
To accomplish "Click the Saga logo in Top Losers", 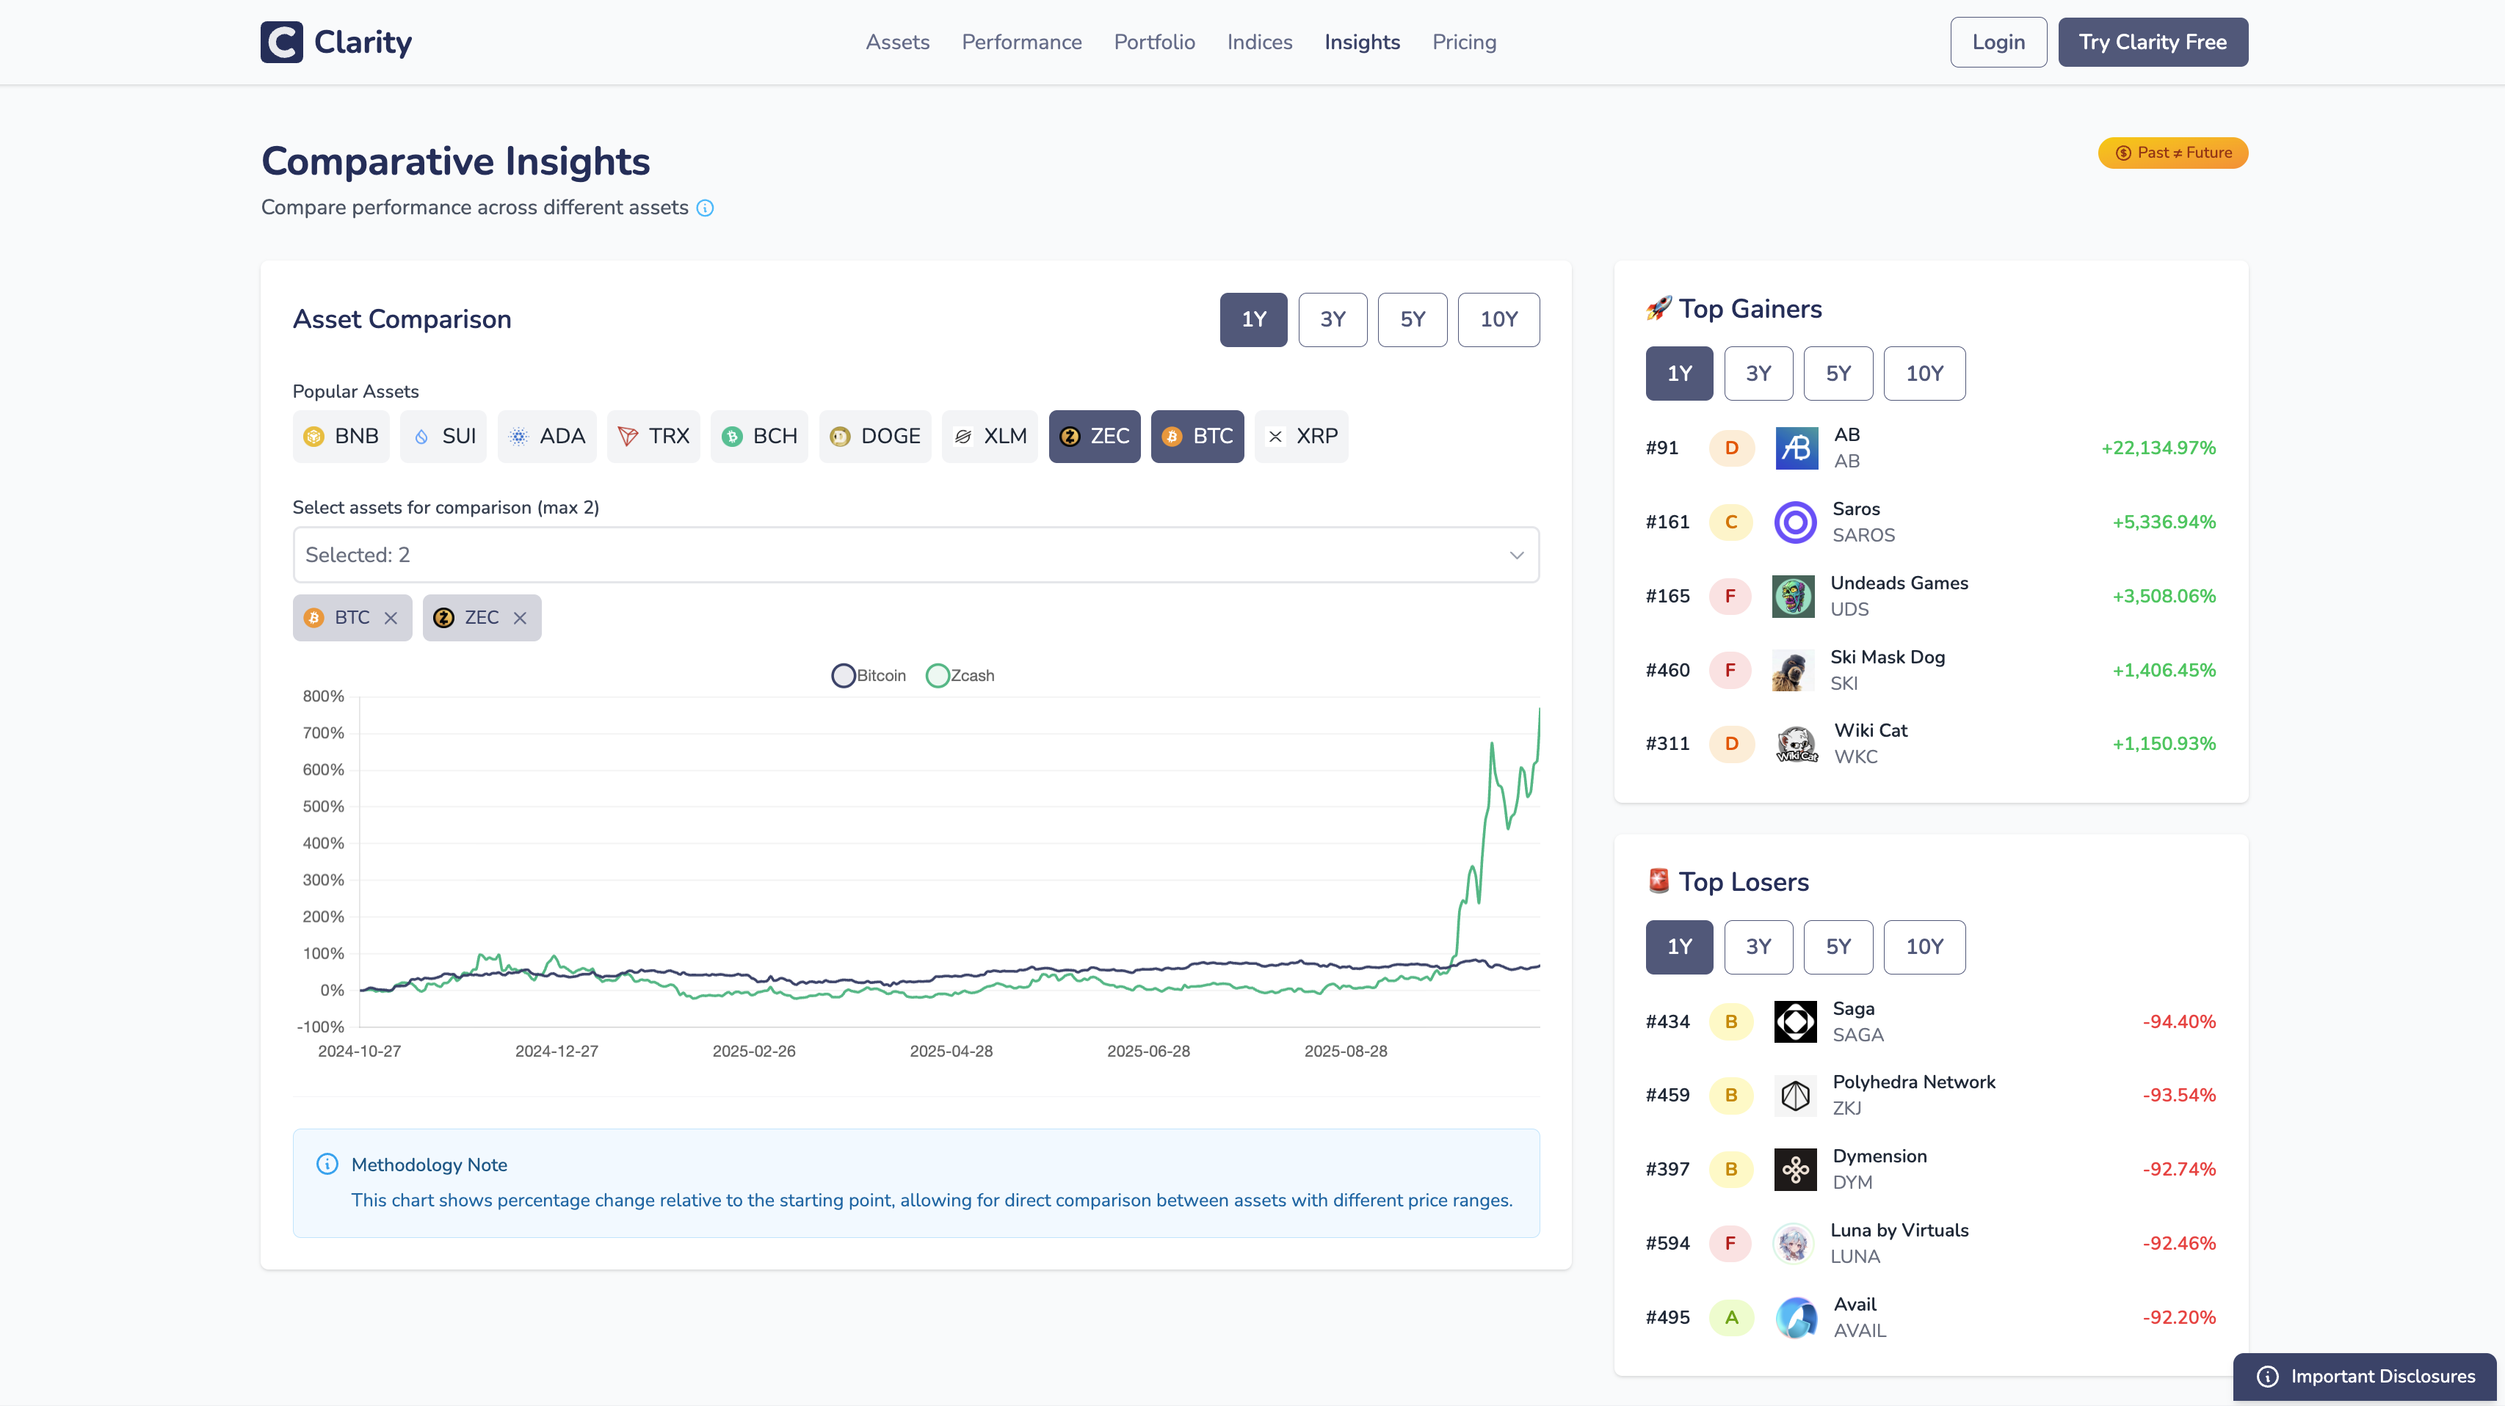I will pyautogui.click(x=1794, y=1021).
